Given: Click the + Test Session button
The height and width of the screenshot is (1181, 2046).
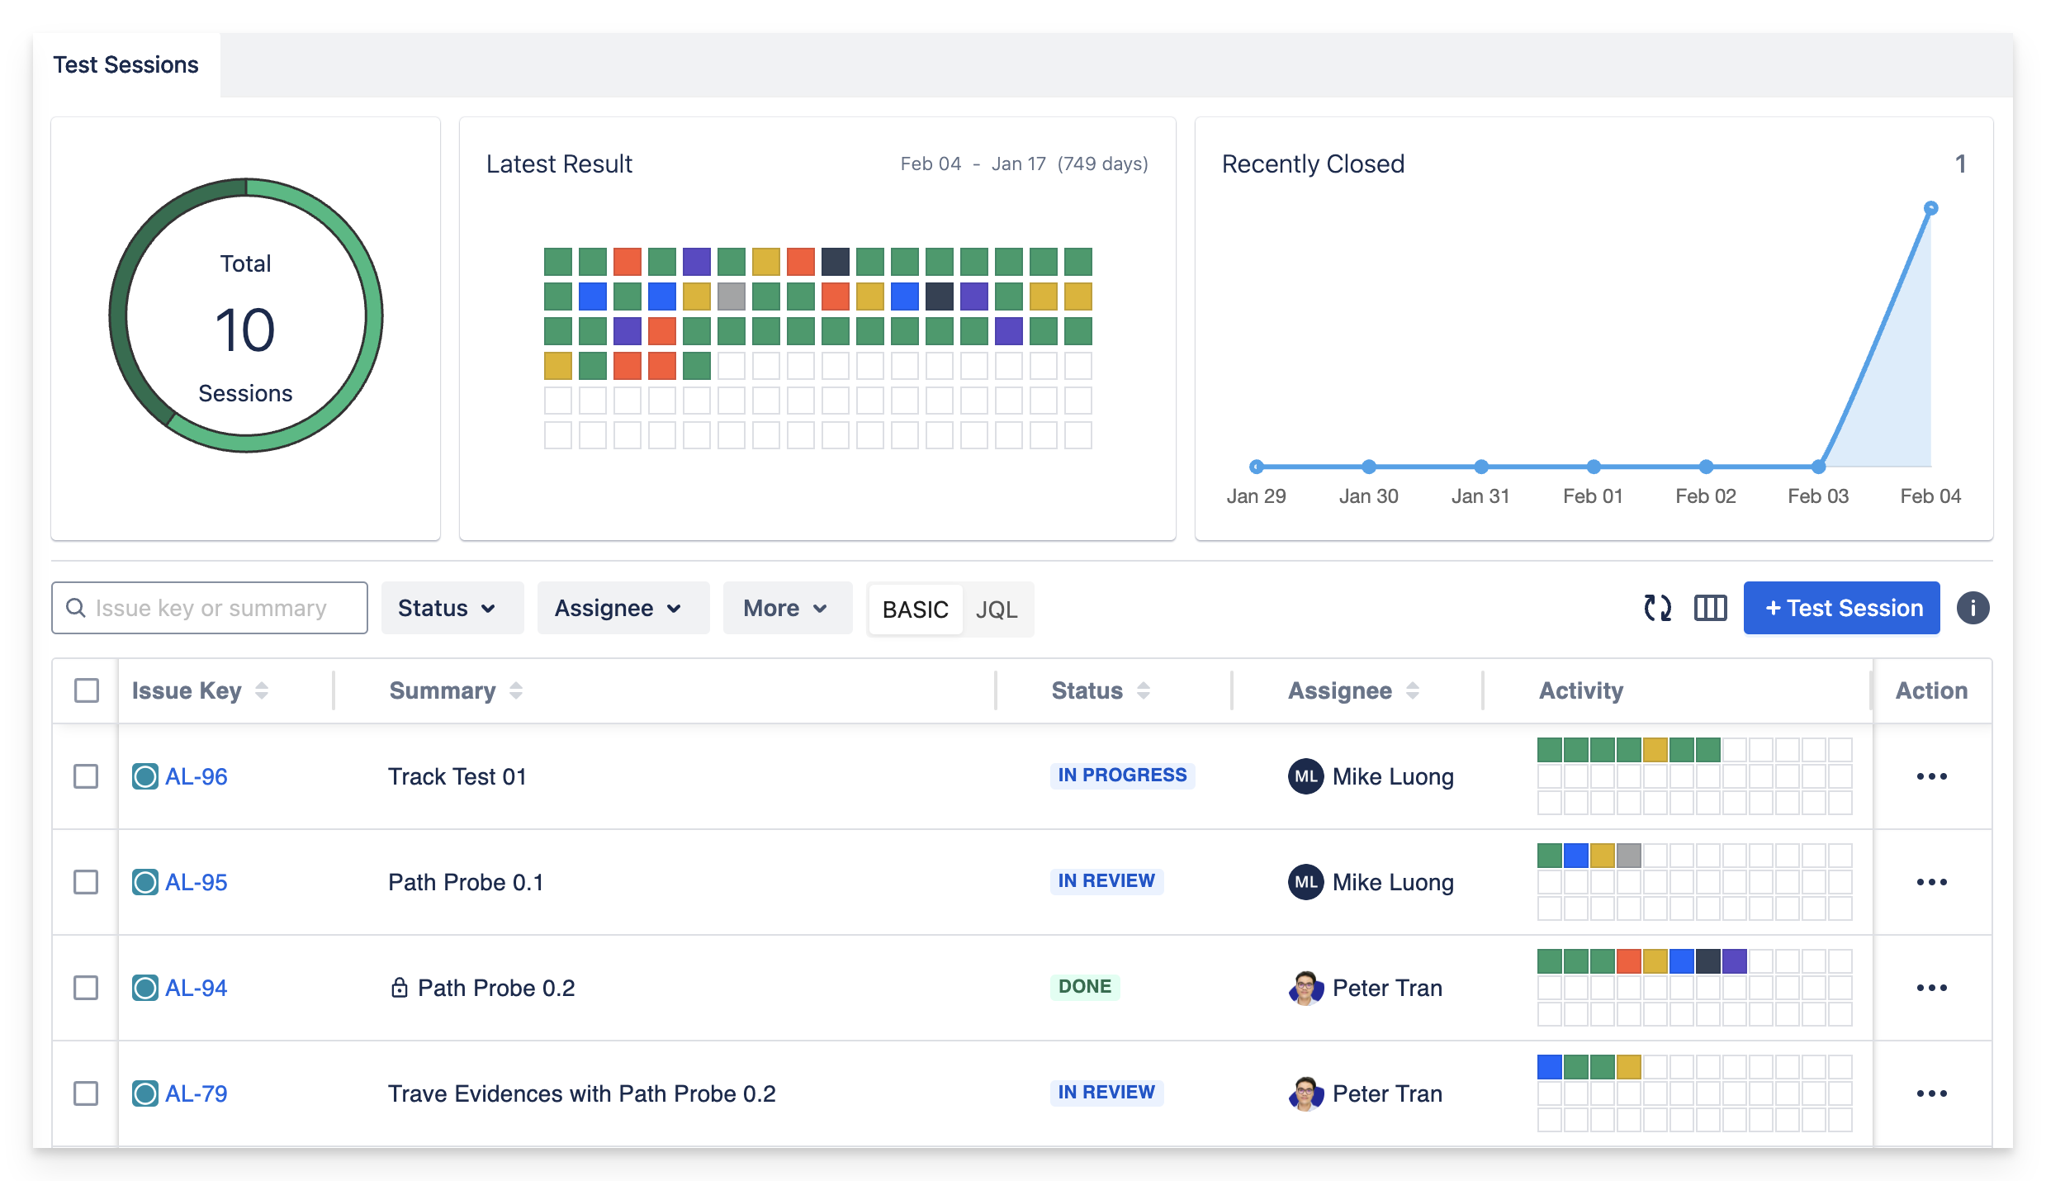Looking at the screenshot, I should coord(1841,609).
